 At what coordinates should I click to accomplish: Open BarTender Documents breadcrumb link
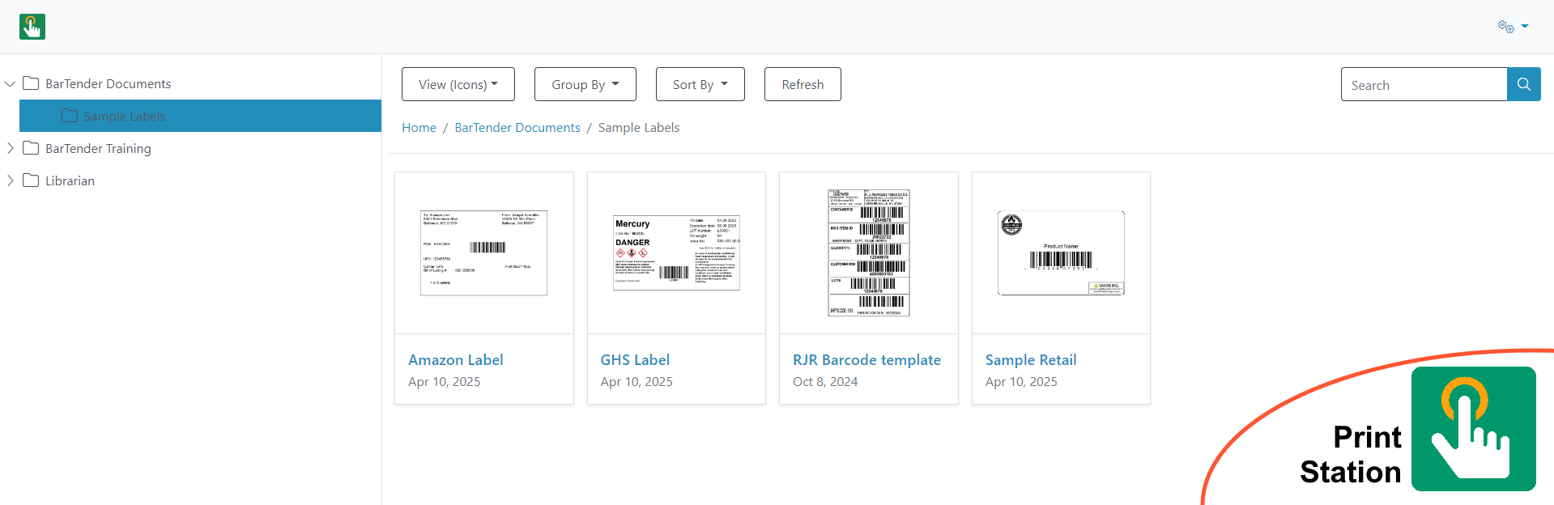pos(517,128)
